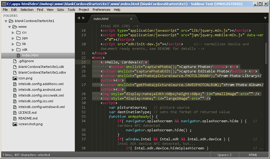Expand the lib folder

(13, 44)
